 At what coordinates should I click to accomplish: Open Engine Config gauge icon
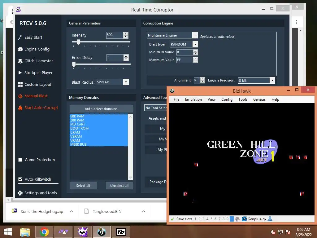coord(20,49)
